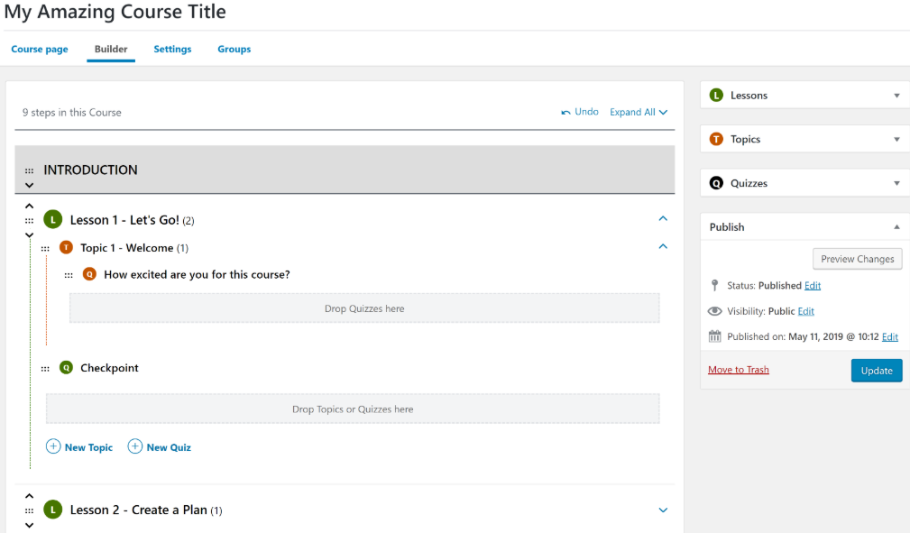
Task: Click the orange T icon for Topic 1 - Welcome
Action: click(x=65, y=246)
